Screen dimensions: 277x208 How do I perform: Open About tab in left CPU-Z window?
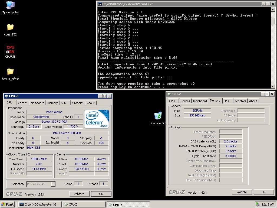[x=90, y=103]
